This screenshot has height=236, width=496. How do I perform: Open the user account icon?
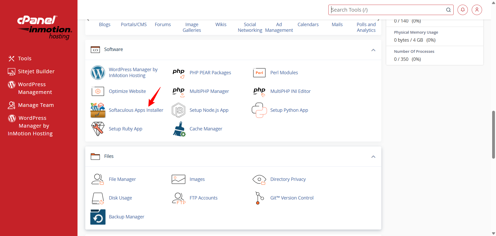tap(477, 10)
